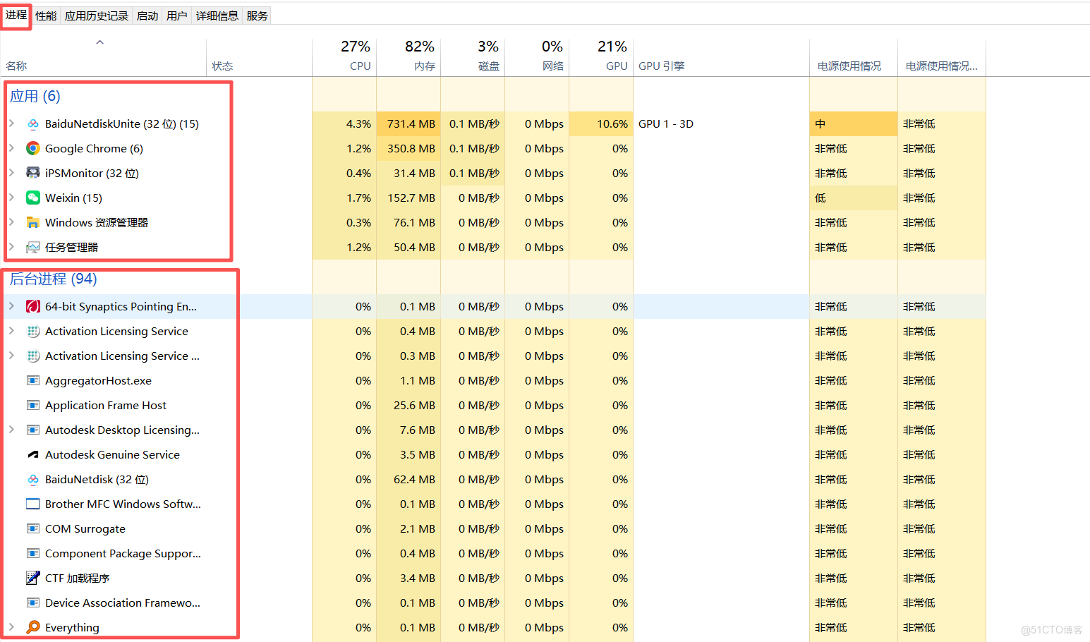Switch to the 服务 tab

[258, 16]
